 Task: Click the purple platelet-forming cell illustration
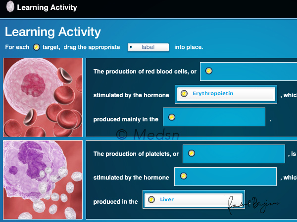coord(43,180)
